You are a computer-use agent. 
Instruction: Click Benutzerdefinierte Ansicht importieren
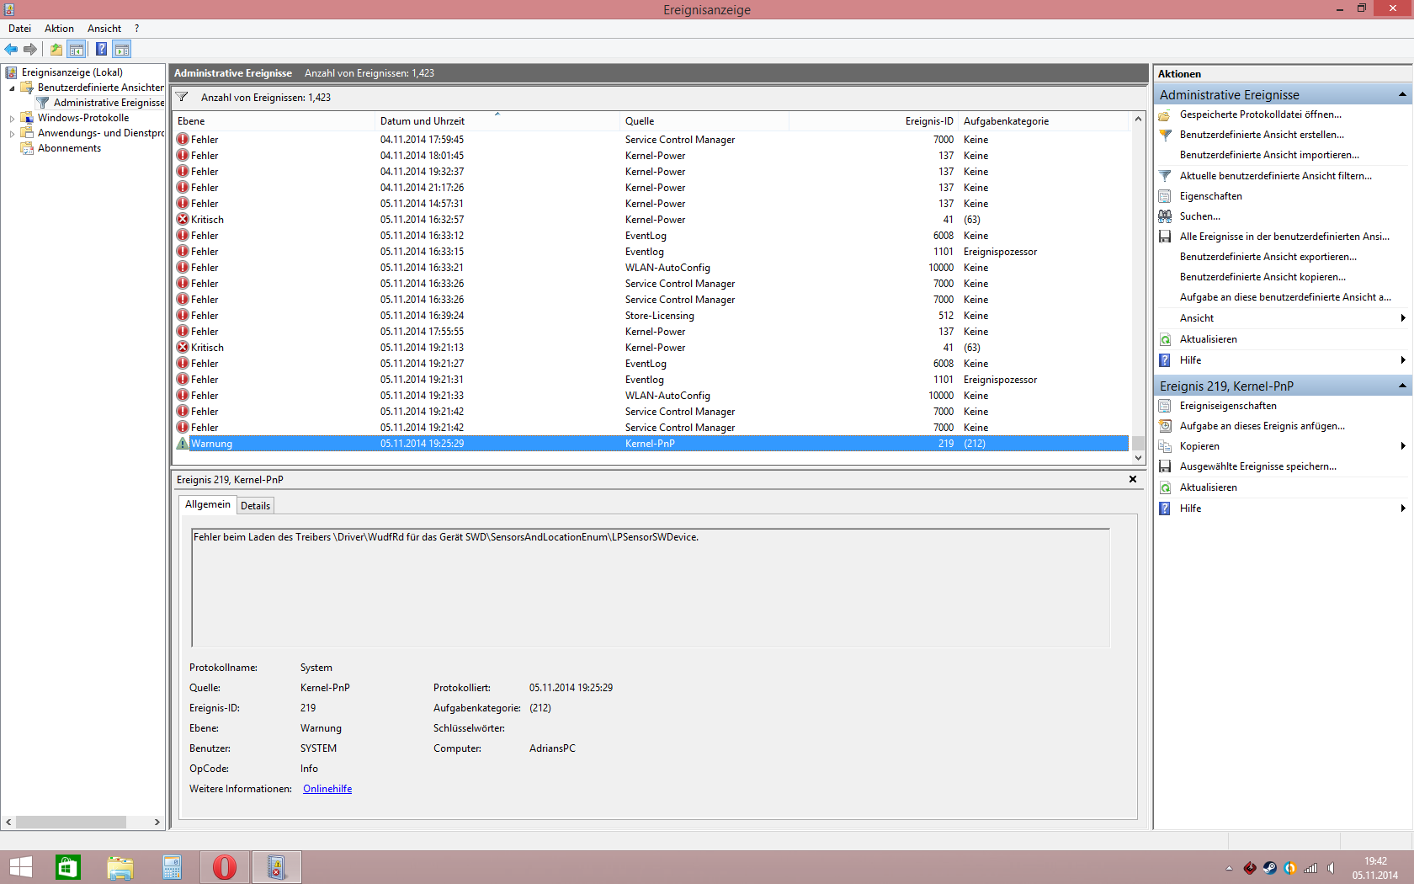coord(1269,155)
